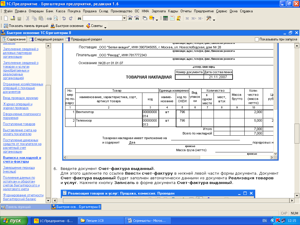Click the Find binoculars icon left of search box
Viewport: 300px width, 225px height.
point(79,18)
